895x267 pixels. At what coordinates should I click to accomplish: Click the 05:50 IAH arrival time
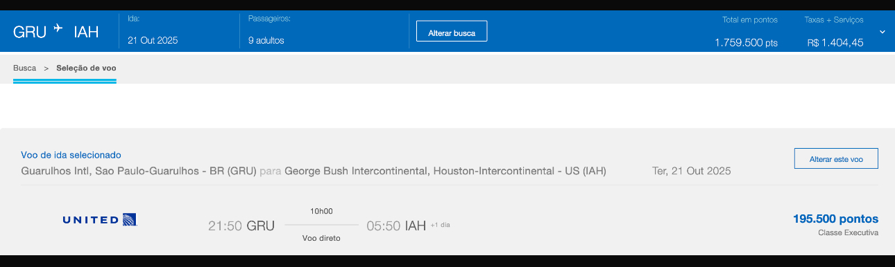point(396,225)
